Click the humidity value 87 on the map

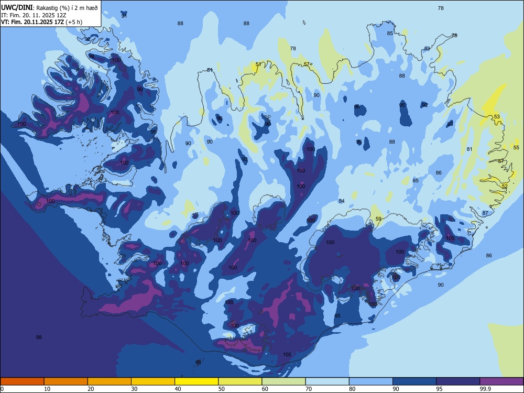tap(485, 213)
